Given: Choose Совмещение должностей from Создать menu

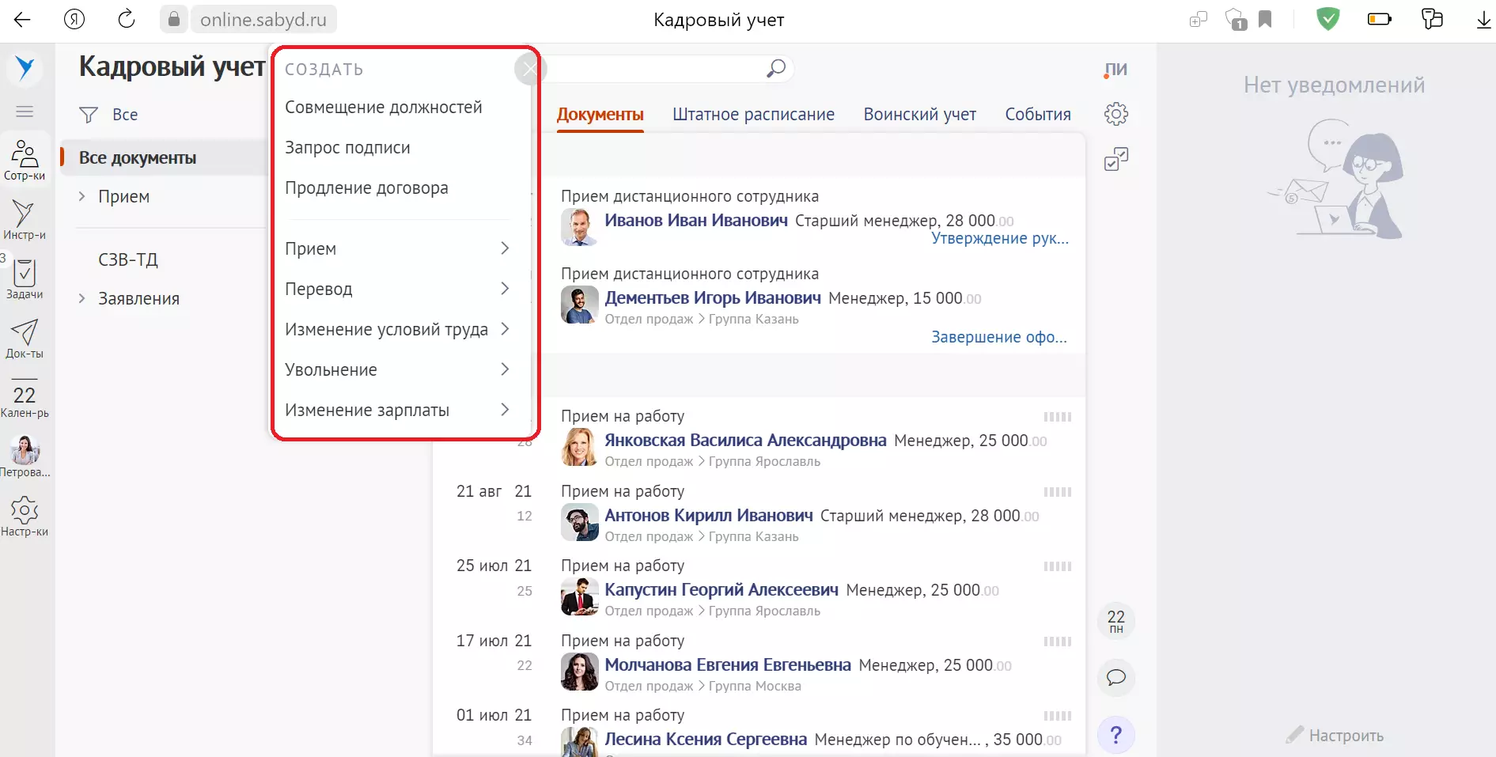Looking at the screenshot, I should pyautogui.click(x=384, y=108).
